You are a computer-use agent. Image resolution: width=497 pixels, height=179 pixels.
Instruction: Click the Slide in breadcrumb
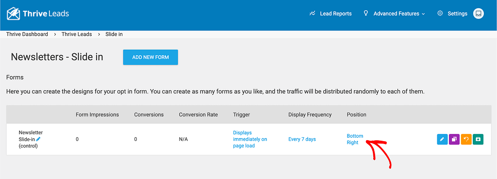tap(114, 34)
